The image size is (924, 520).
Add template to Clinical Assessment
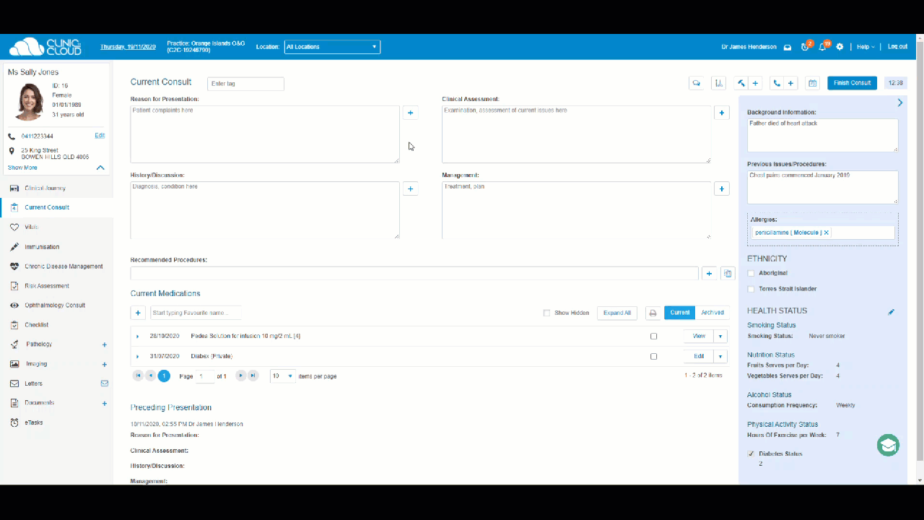722,113
